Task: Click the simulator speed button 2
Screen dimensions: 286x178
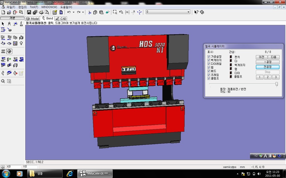Action: click(268, 77)
